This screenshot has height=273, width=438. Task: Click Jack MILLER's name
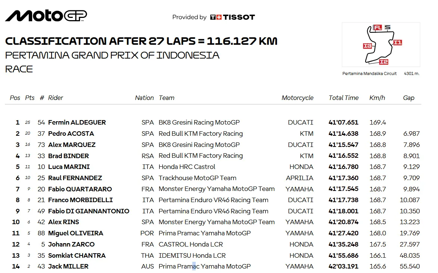pos(68,266)
